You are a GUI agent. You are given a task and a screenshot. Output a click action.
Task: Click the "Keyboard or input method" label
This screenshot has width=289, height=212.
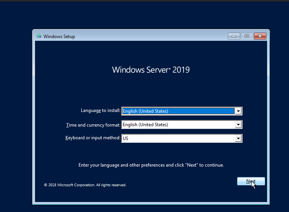click(x=93, y=138)
